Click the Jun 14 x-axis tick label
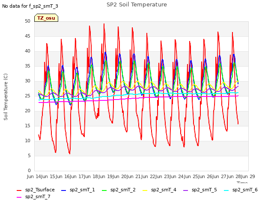274x205 pixels. pos(34,176)
